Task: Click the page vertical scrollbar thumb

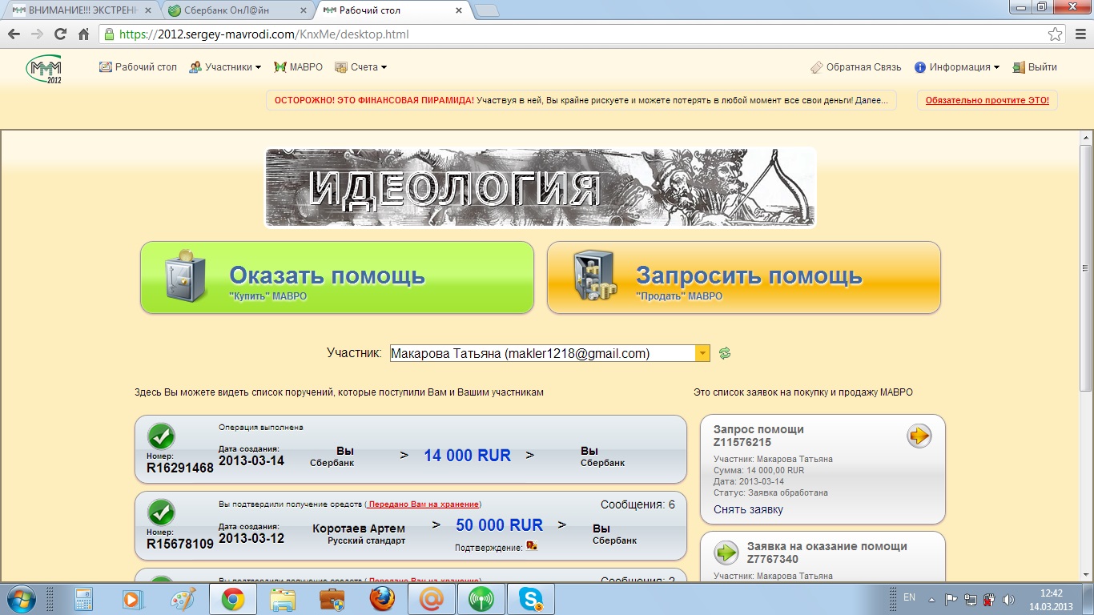Action: (1086, 268)
